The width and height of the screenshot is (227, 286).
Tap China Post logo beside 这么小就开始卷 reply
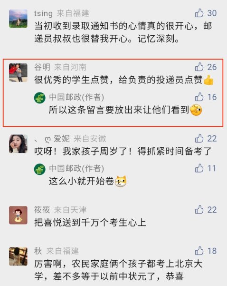click(x=39, y=169)
